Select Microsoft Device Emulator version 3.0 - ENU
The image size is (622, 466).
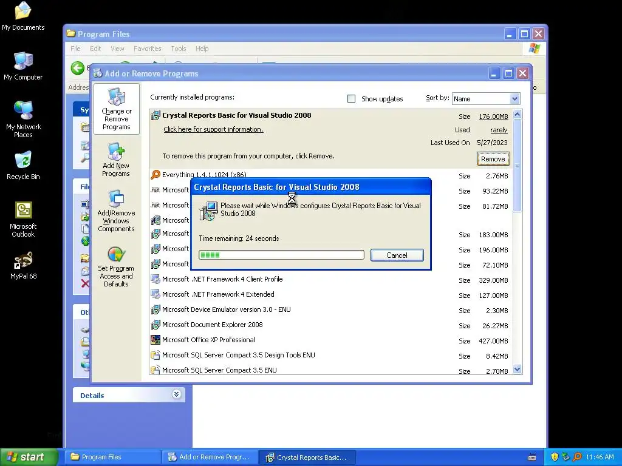pos(330,309)
